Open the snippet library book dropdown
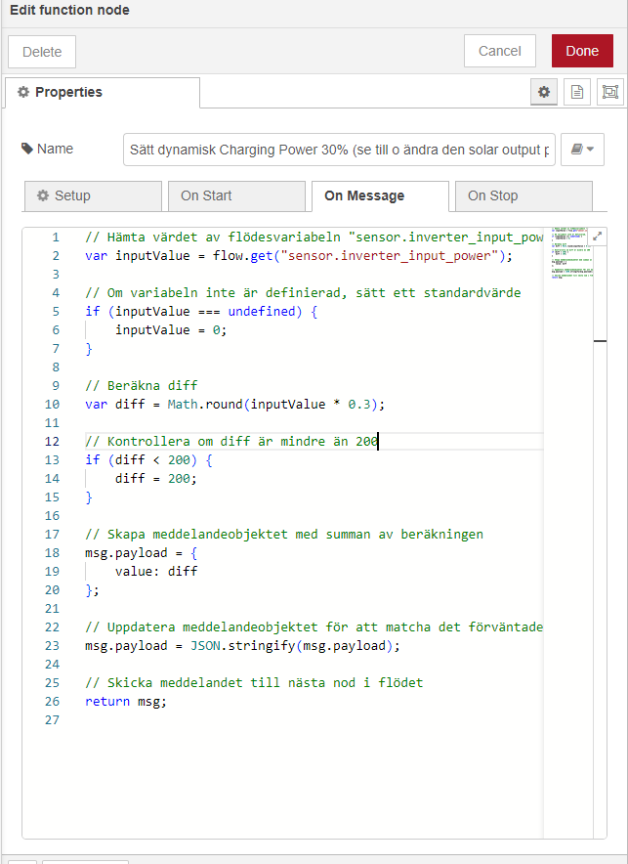Viewport: 628px width, 864px height. [x=582, y=150]
